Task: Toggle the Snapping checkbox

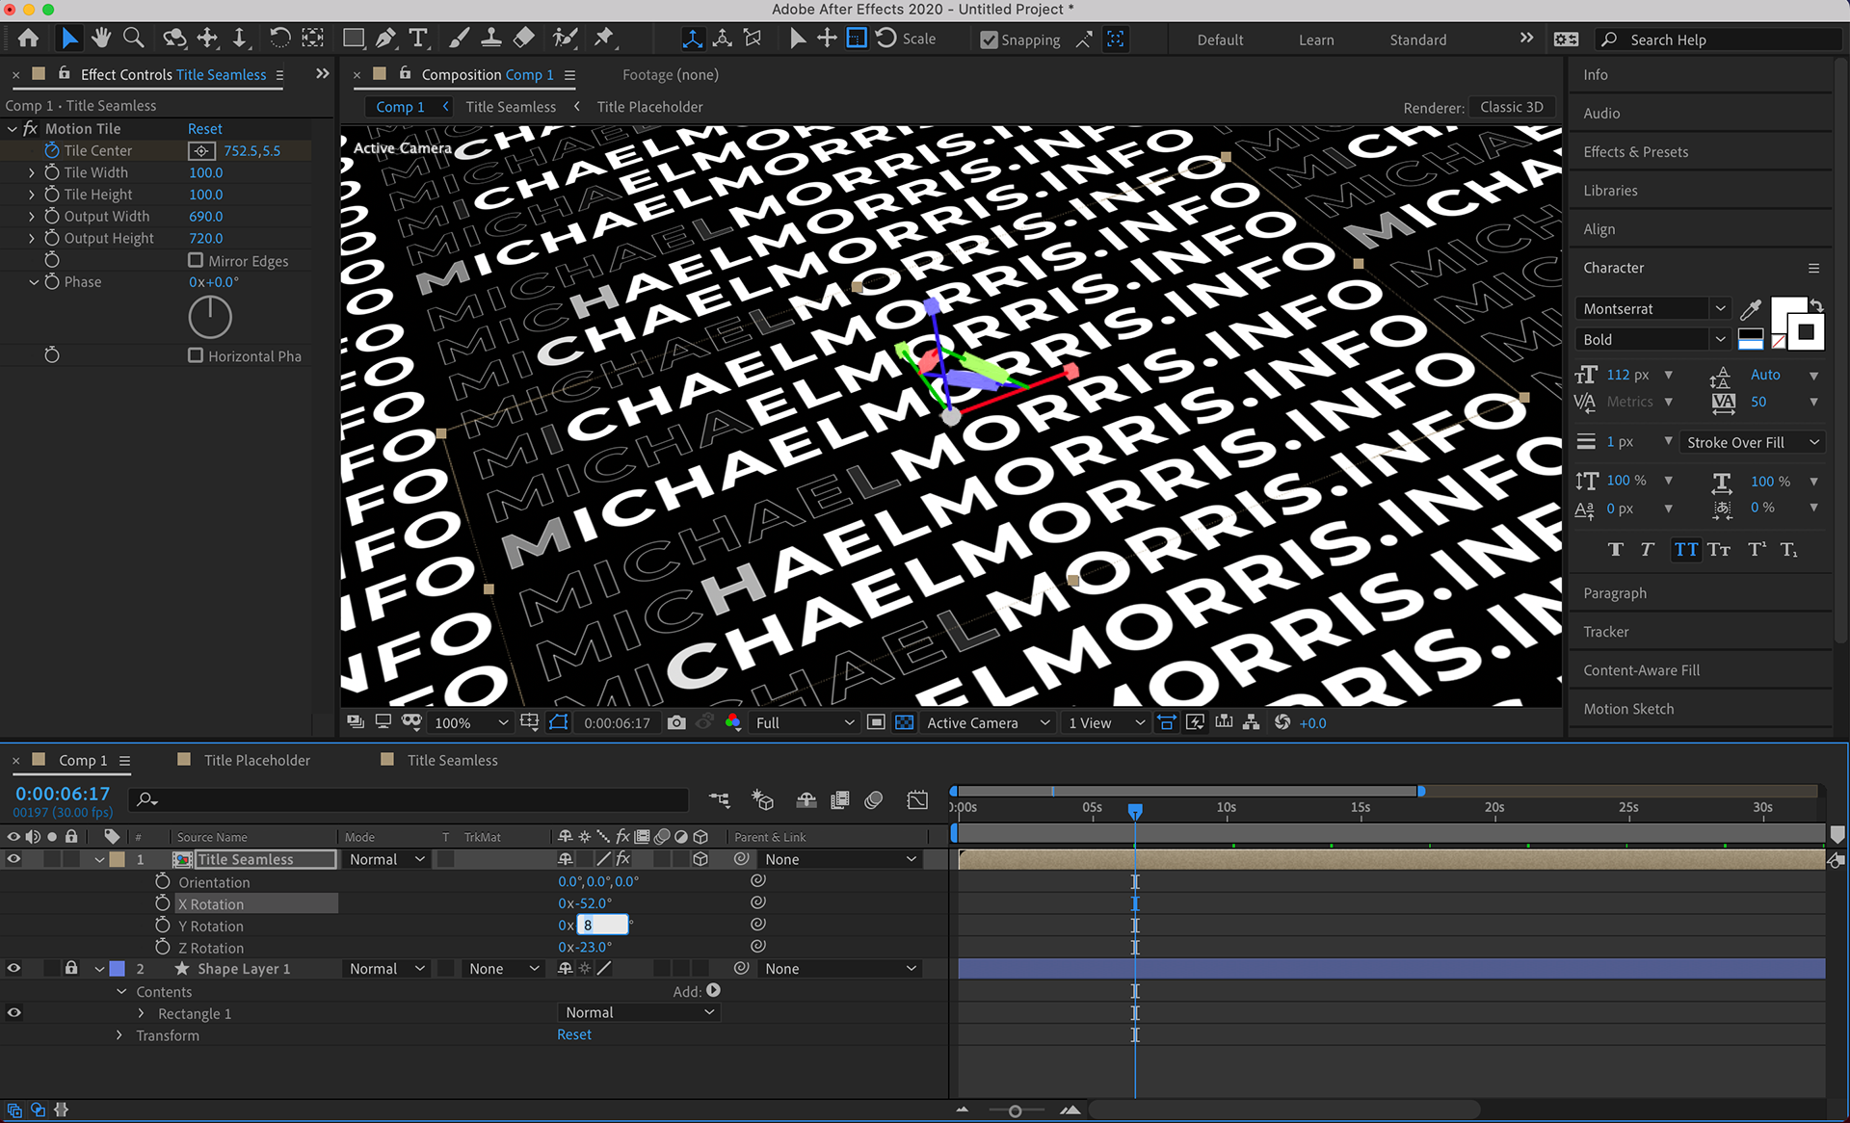Action: (x=989, y=39)
